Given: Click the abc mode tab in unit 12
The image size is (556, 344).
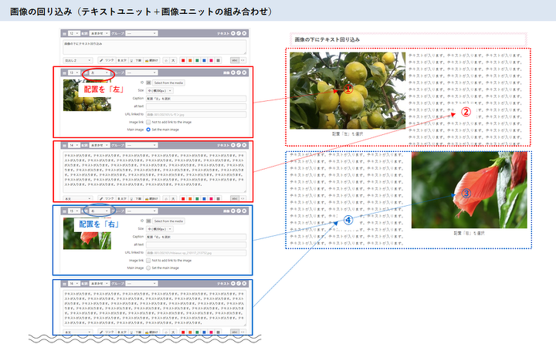Looking at the screenshot, I should (x=233, y=59).
